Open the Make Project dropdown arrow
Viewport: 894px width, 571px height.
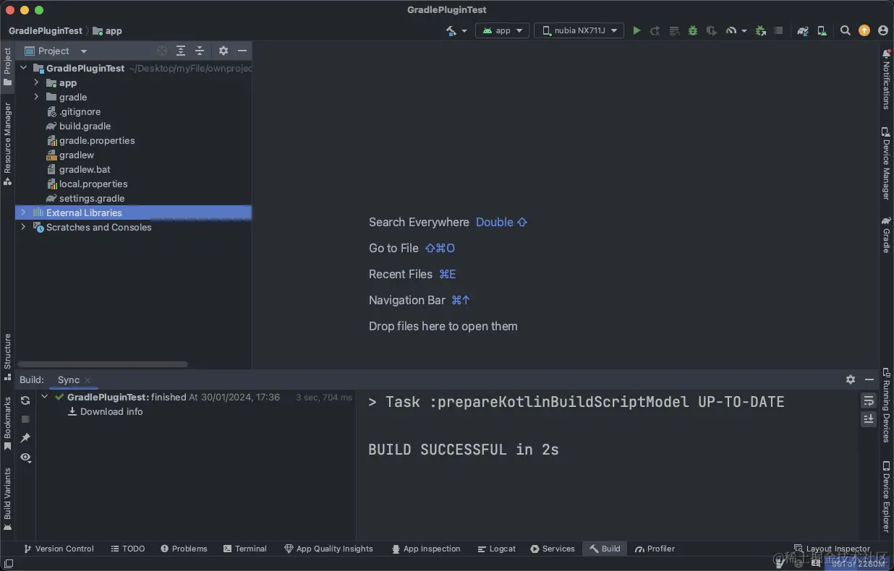pyautogui.click(x=464, y=31)
